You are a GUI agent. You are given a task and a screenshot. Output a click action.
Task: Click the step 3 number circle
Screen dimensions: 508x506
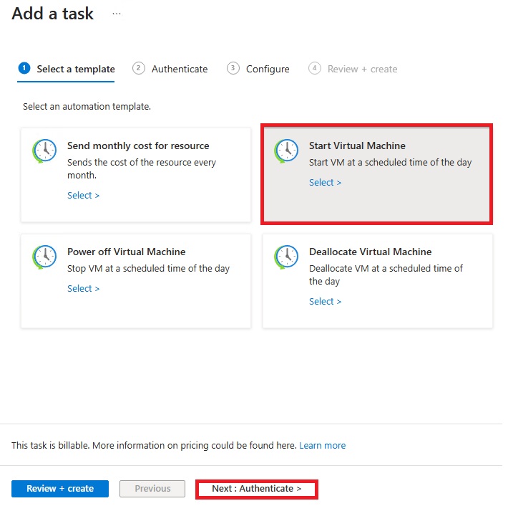pyautogui.click(x=233, y=68)
